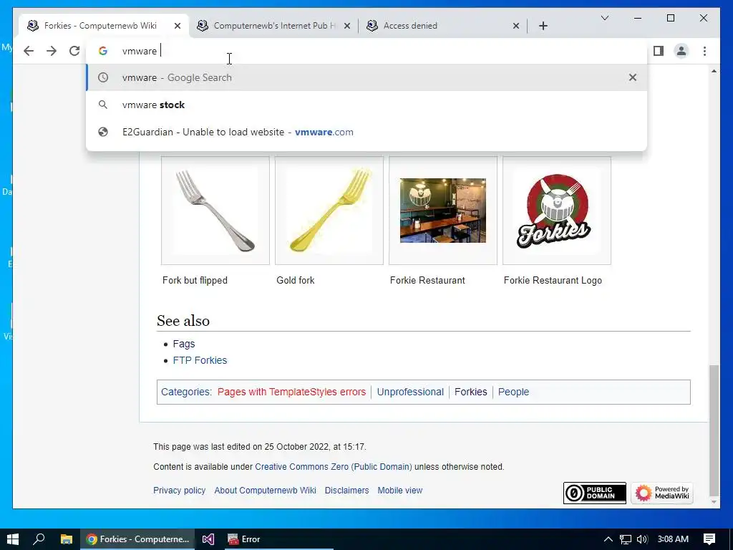
Task: Click into the address bar with vmware
Action: (x=366, y=51)
